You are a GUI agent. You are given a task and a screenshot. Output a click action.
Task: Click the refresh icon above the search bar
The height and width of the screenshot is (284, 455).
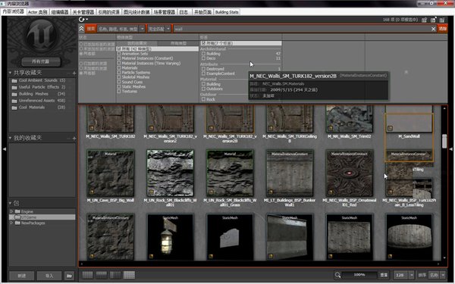click(82, 20)
